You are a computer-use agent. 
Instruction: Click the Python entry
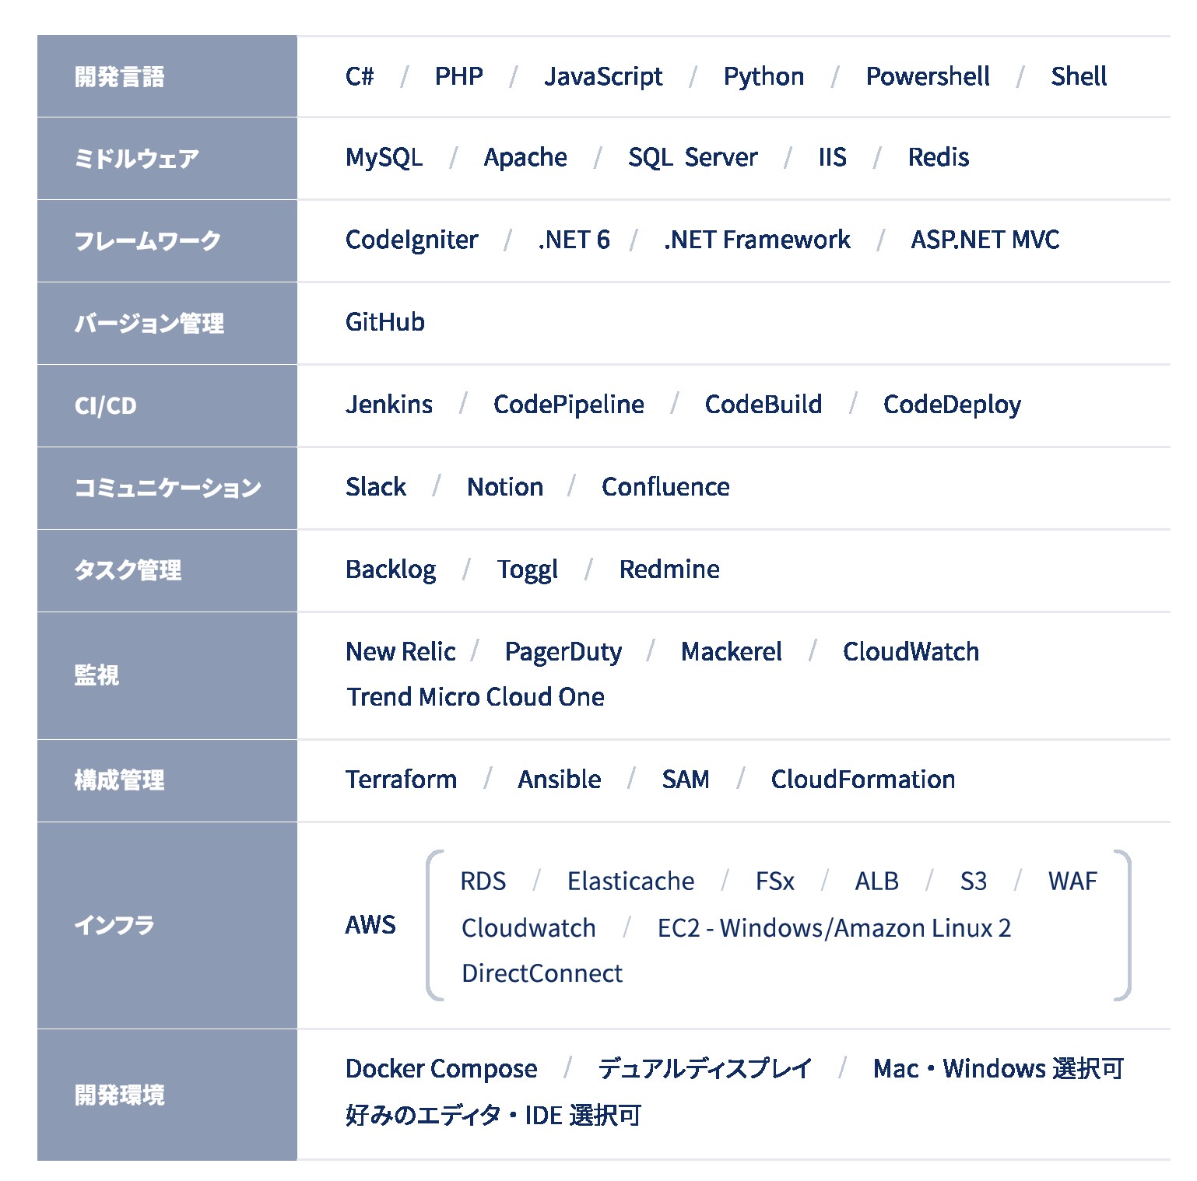click(763, 77)
